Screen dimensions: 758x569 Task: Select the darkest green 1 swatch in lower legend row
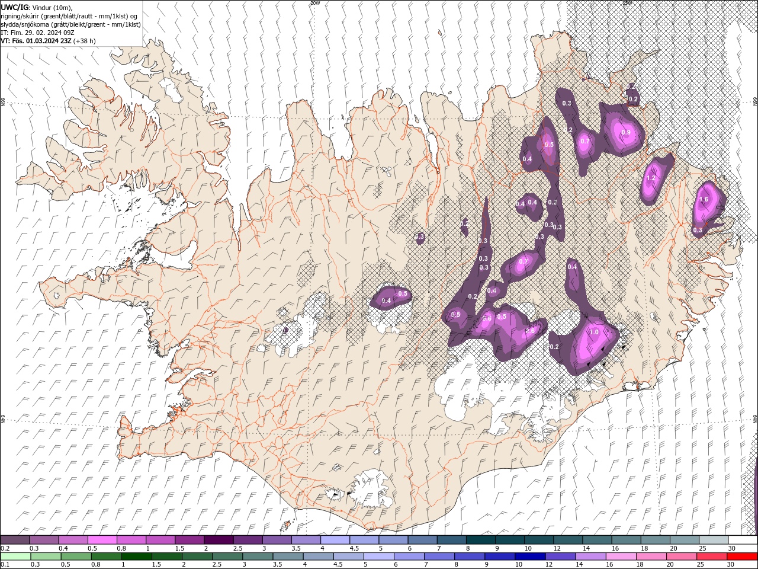pyautogui.click(x=136, y=557)
